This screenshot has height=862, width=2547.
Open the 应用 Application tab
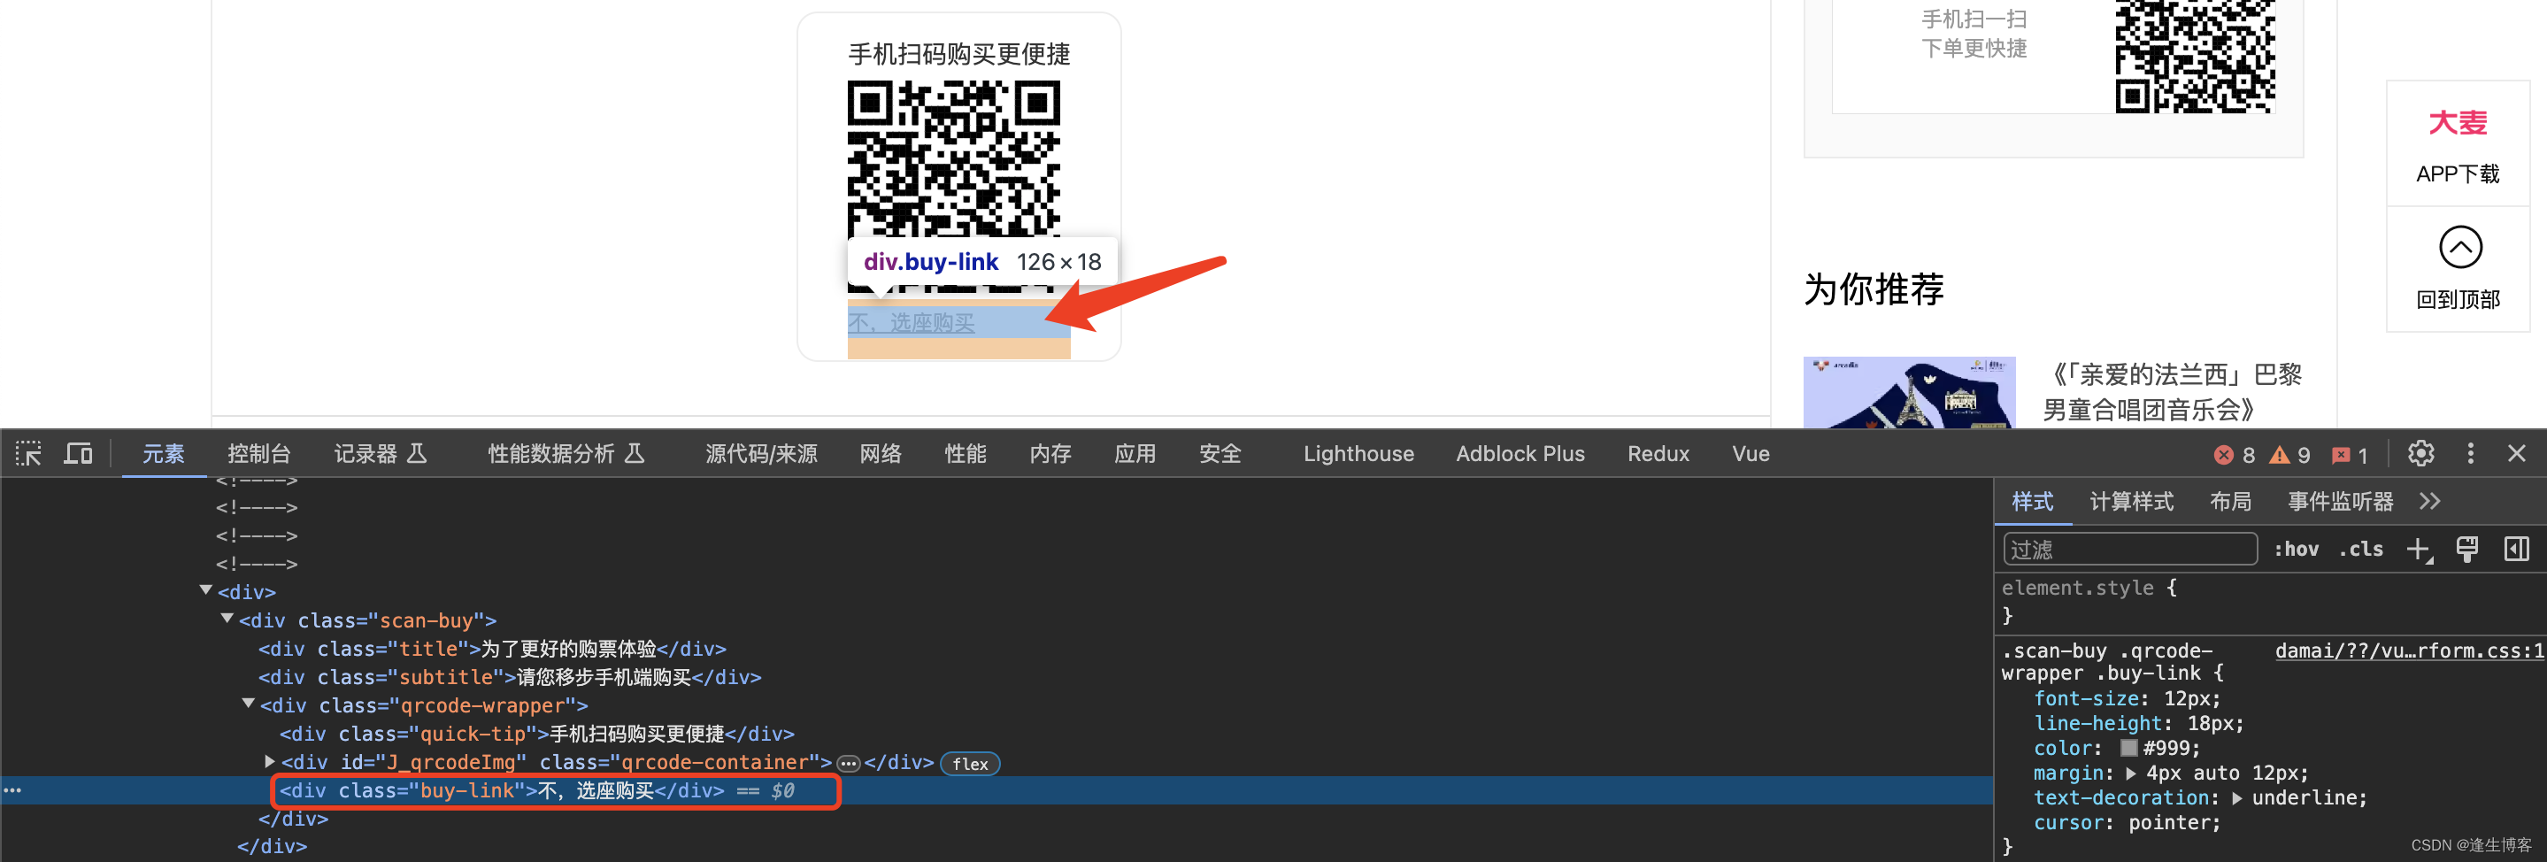coord(1135,454)
